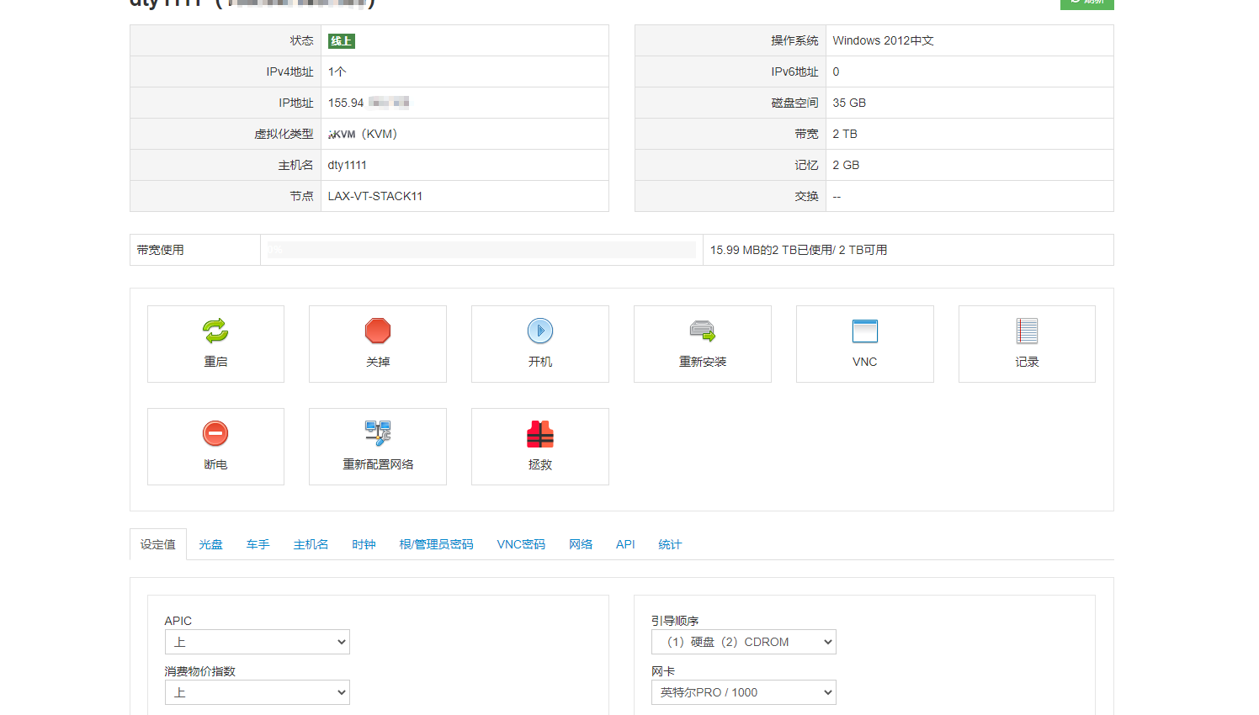Click the 拯救 rescue life vest icon
Screen dimensions: 1259x715
[x=539, y=434]
